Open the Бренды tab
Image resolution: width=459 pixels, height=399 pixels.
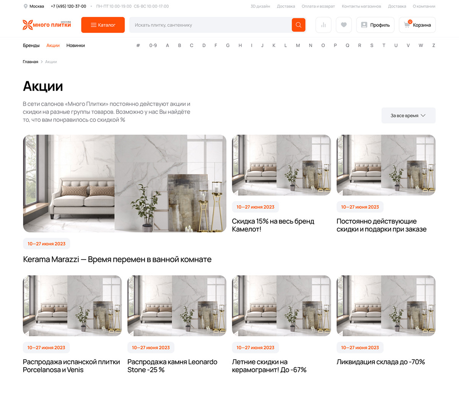pyautogui.click(x=31, y=46)
